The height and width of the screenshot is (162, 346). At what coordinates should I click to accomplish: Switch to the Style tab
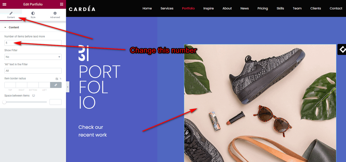click(33, 15)
